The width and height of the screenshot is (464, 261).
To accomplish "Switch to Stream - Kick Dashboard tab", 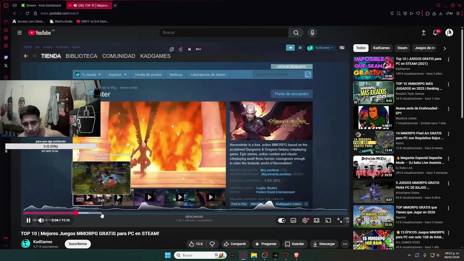I will coord(41,5).
